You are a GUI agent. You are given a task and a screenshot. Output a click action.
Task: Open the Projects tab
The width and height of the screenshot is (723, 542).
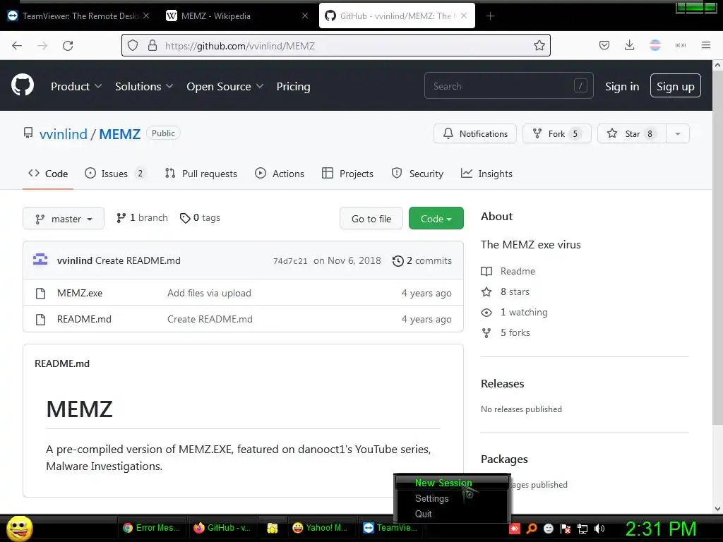pyautogui.click(x=347, y=174)
